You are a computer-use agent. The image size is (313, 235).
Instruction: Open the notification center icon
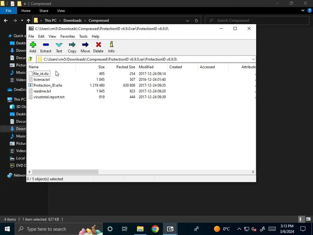click(303, 229)
